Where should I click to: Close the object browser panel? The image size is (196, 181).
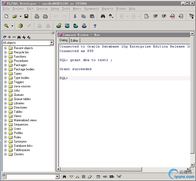click(53, 33)
